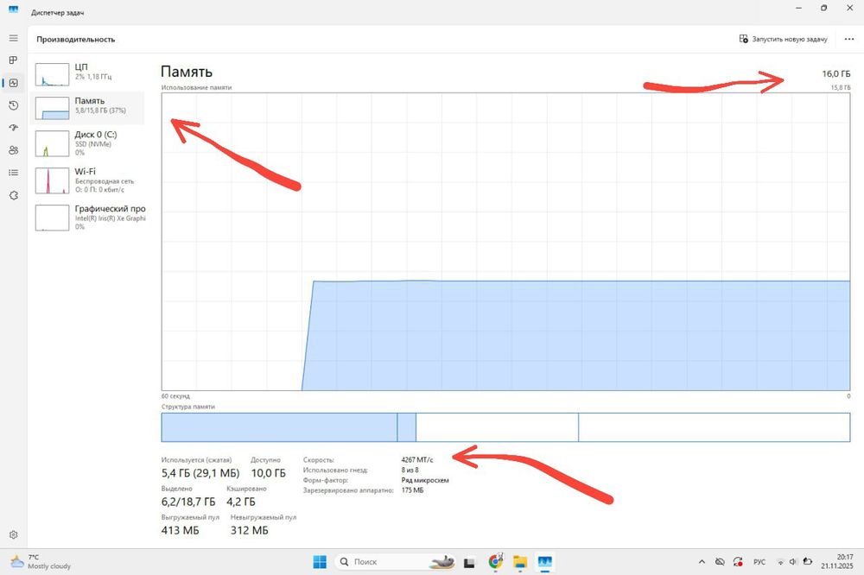This screenshot has width=864, height=575.
Task: Click the '6,2/18,7 ГБ' committed value
Action: tap(187, 502)
